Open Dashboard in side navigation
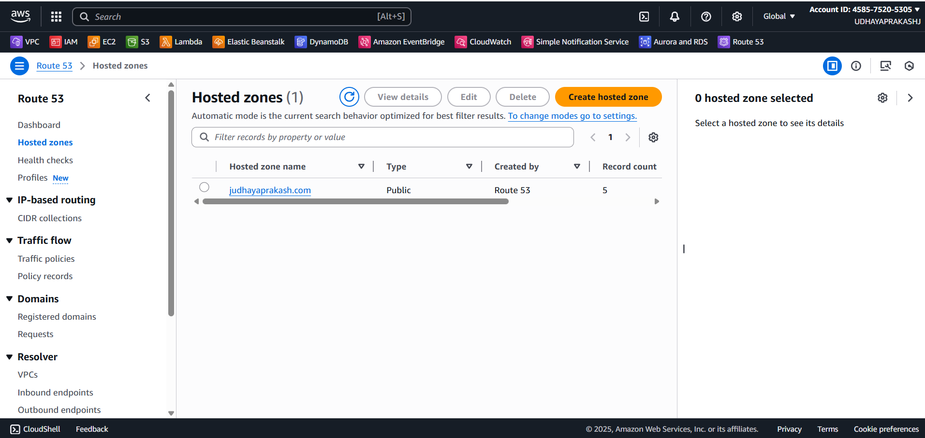This screenshot has height=438, width=925. [x=39, y=125]
